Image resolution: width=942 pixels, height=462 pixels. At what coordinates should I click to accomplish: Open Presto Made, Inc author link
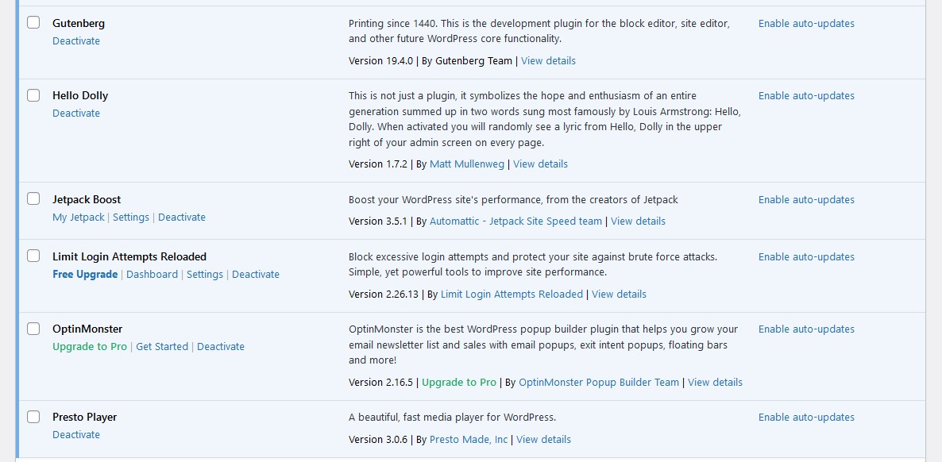coord(469,439)
